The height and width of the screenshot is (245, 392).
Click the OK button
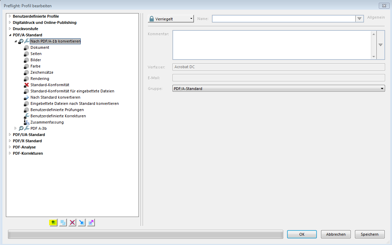tap(302, 234)
